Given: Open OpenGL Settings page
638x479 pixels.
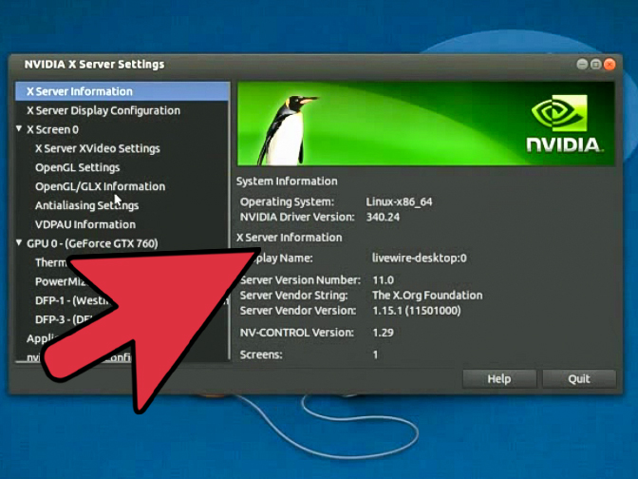Looking at the screenshot, I should 77,167.
